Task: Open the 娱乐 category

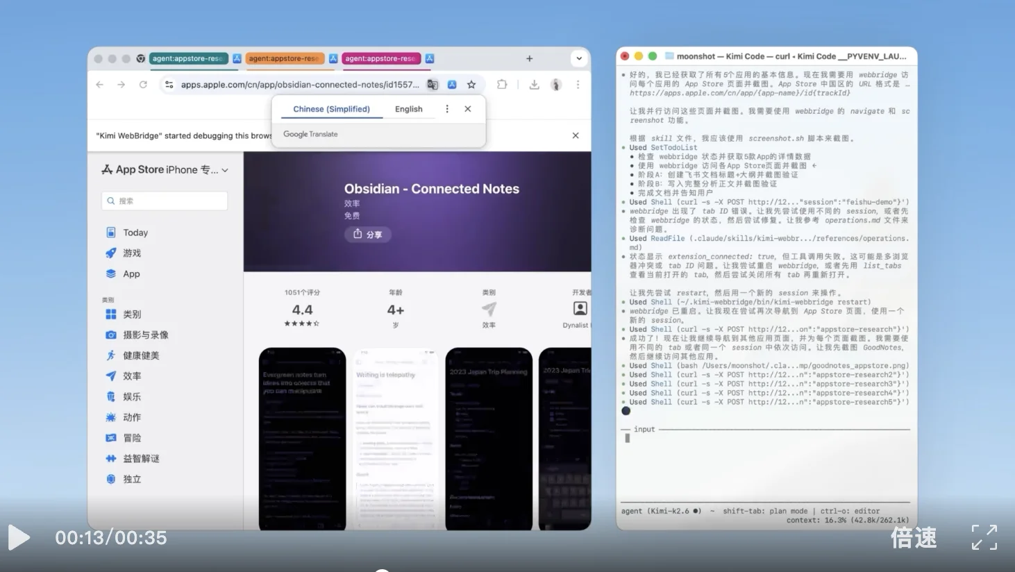Action: pos(132,397)
